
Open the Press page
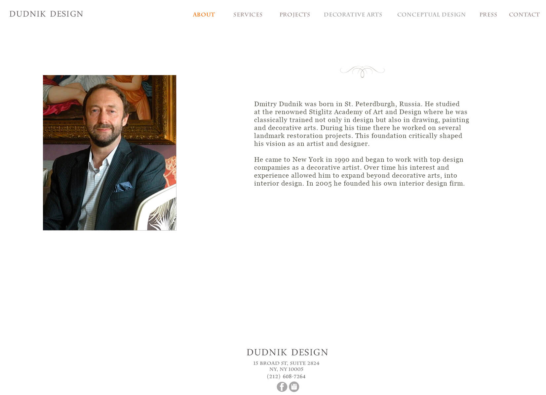point(488,15)
